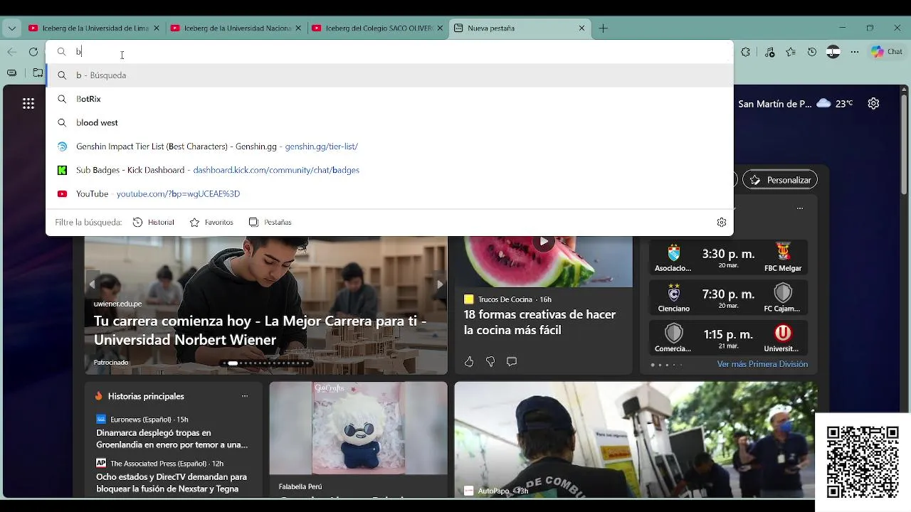Open the Historias principales heading
Screen dimensions: 911x512
coord(146,396)
